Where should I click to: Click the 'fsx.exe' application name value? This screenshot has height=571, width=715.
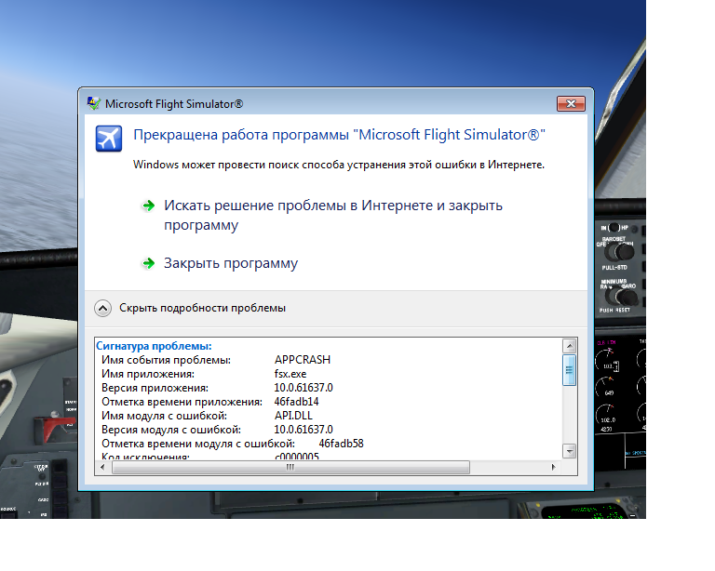(x=290, y=374)
